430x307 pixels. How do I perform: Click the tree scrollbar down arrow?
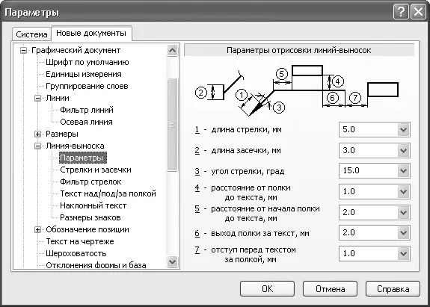[172, 261]
